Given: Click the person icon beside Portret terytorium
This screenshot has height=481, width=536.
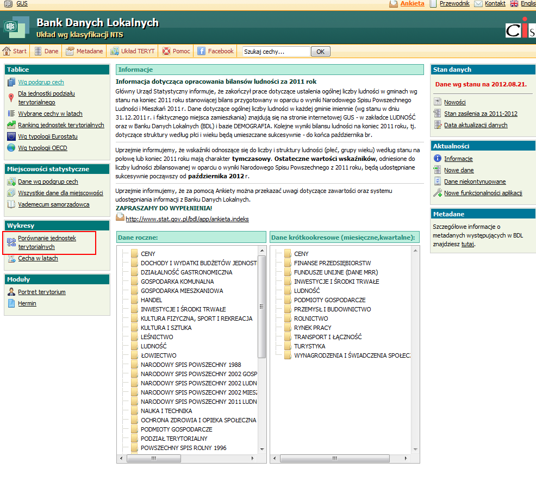Looking at the screenshot, I should pyautogui.click(x=11, y=292).
